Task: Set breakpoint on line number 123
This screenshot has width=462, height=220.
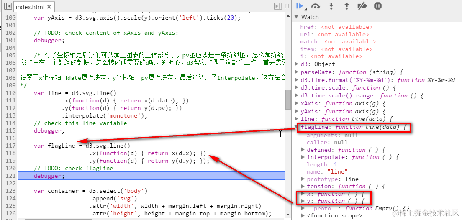Action: click(x=10, y=191)
